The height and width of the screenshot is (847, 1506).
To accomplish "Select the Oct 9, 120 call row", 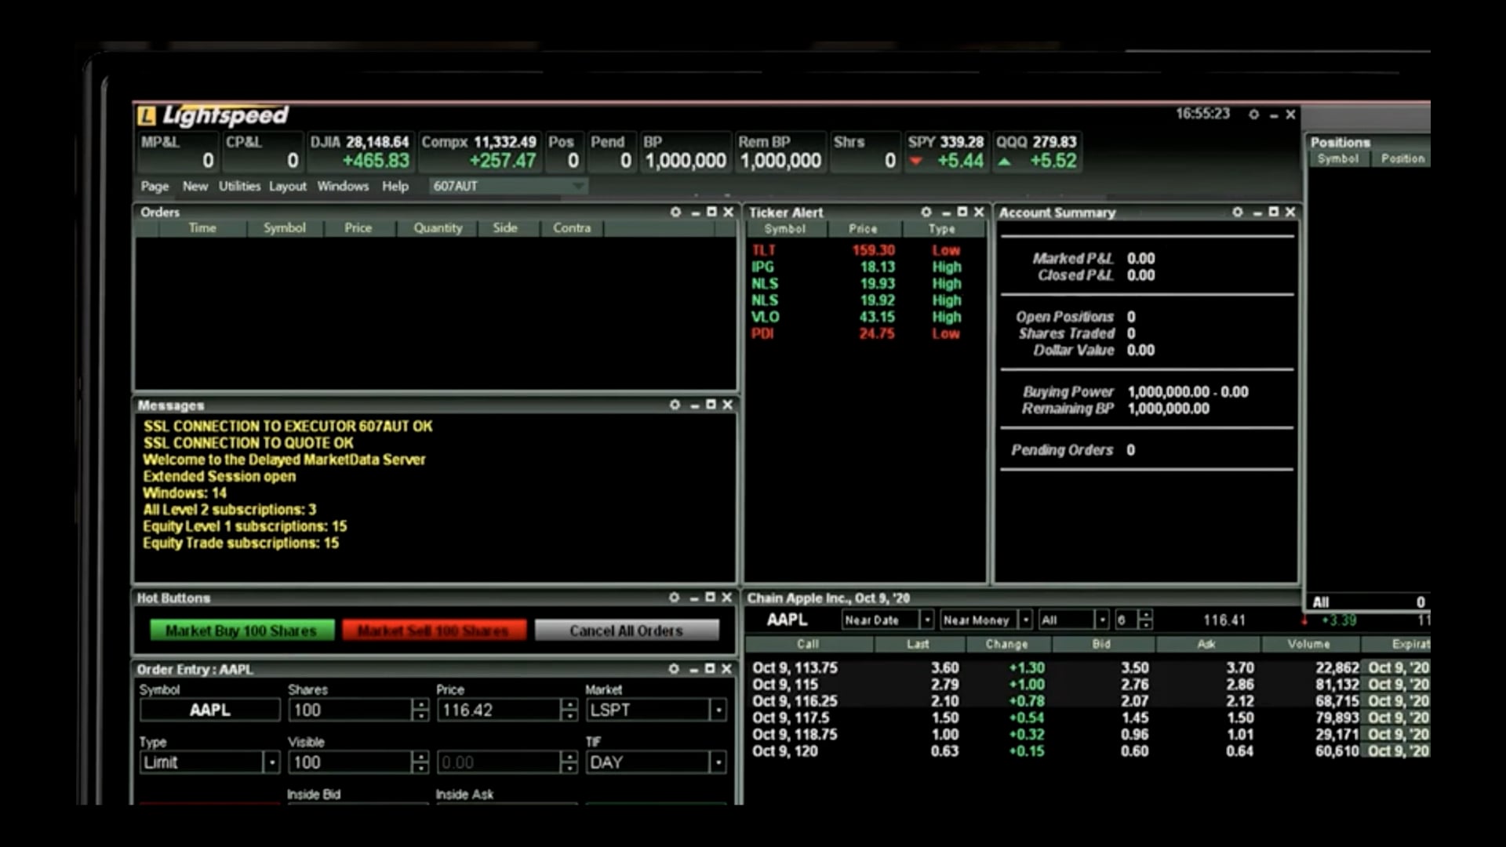I will (x=1089, y=751).
